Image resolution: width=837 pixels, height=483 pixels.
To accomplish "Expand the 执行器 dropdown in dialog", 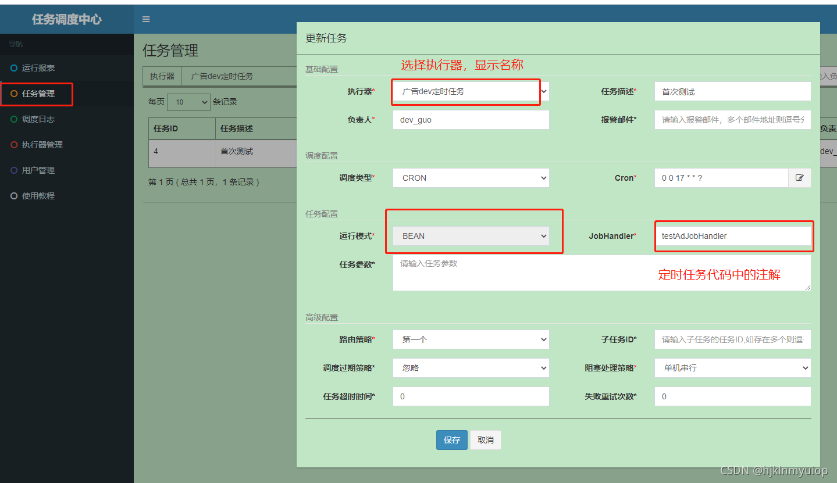I will (x=471, y=91).
